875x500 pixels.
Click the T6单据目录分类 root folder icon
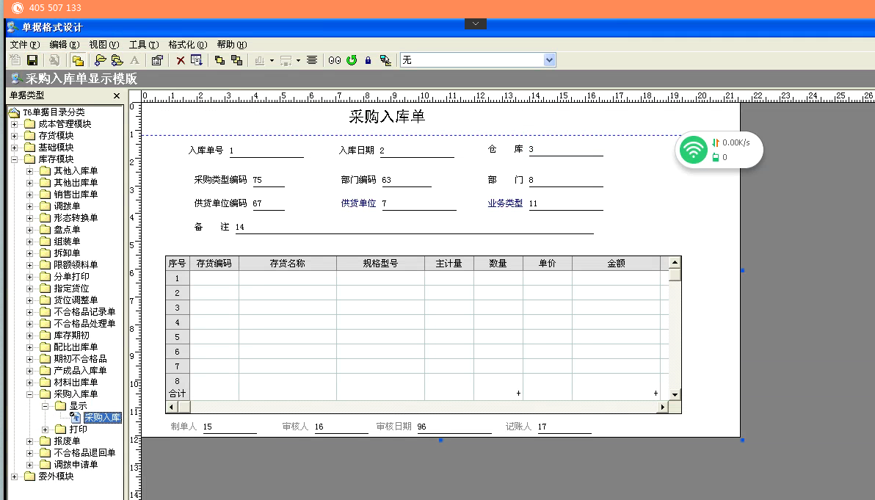15,112
